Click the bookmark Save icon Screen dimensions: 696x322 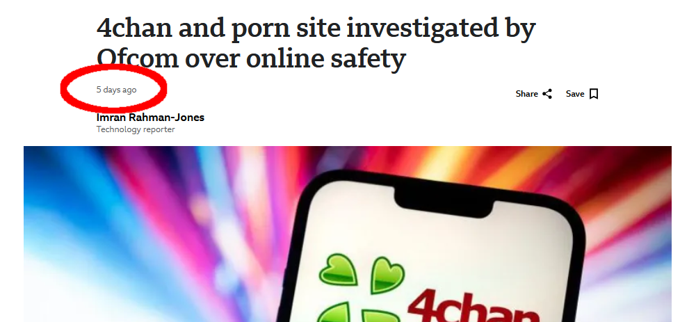click(x=594, y=94)
